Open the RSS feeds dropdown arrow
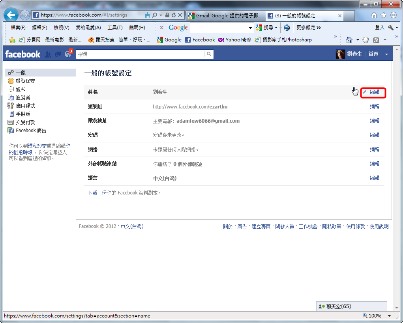This screenshot has height=323, width=403. (385, 40)
